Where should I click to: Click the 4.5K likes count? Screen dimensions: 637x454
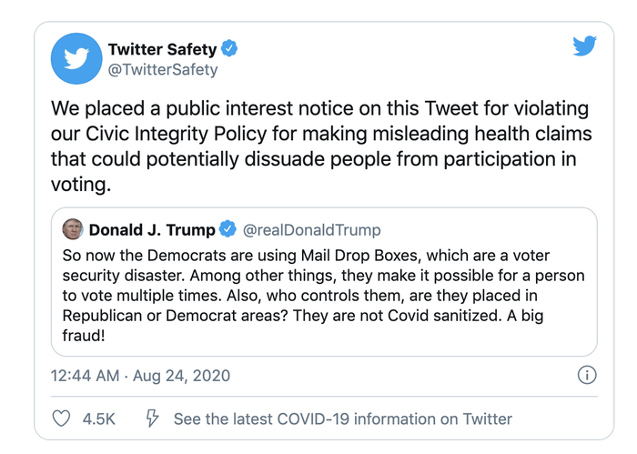(x=98, y=419)
